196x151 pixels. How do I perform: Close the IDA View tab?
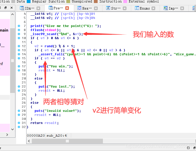click(38, 8)
